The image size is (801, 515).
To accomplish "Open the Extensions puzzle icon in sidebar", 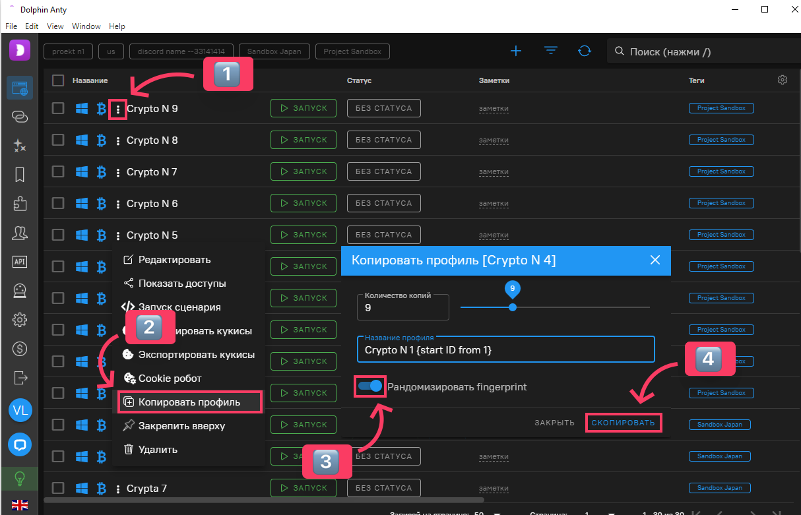I will pyautogui.click(x=20, y=204).
